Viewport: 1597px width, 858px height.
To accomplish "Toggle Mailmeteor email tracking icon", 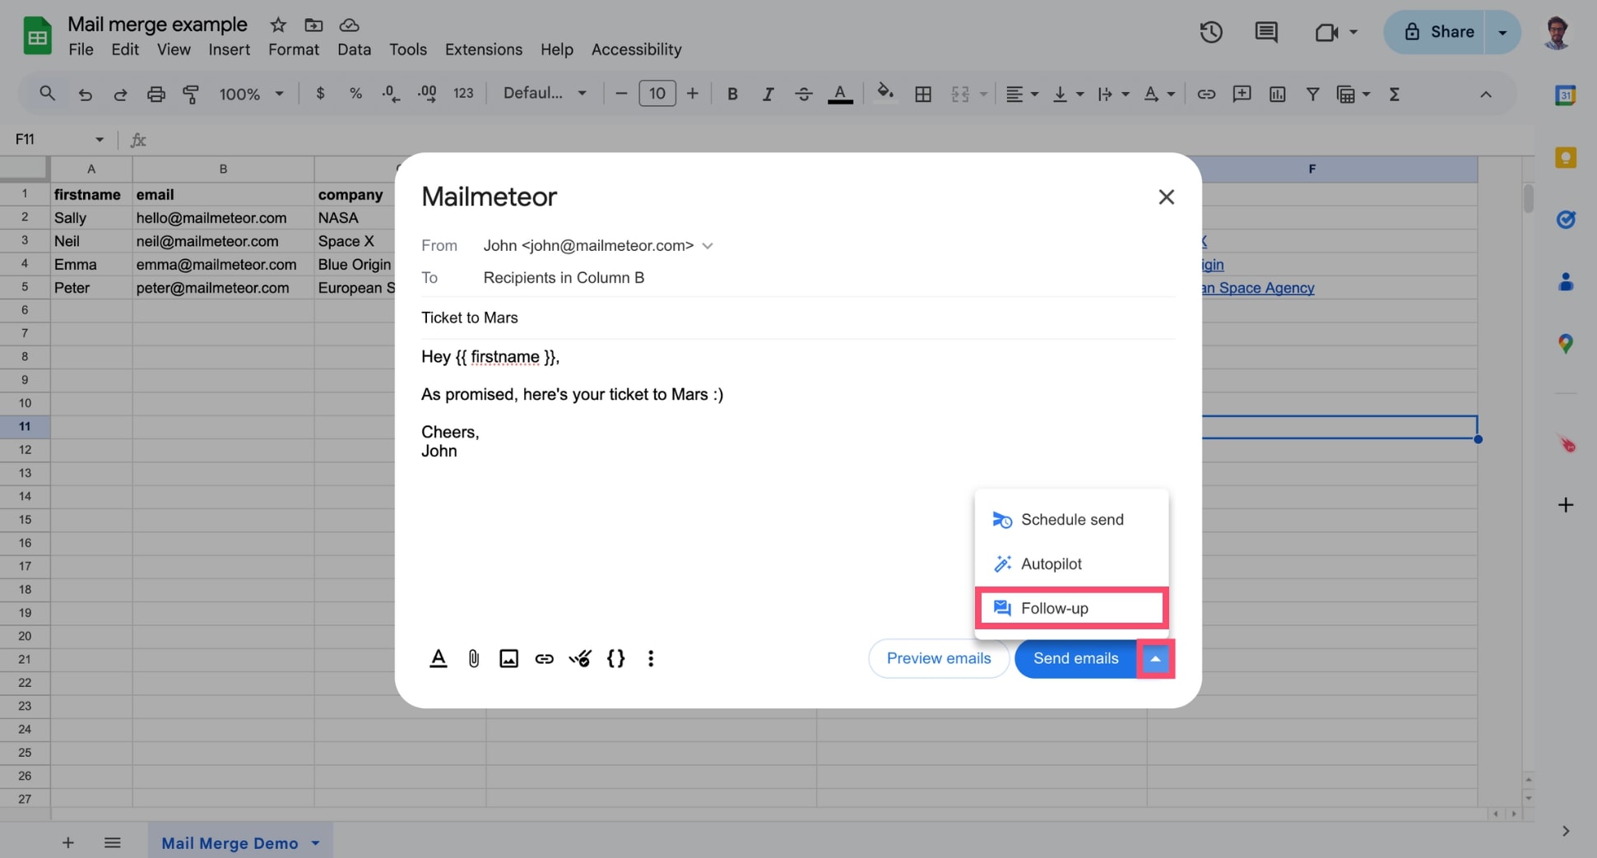I will pyautogui.click(x=580, y=658).
